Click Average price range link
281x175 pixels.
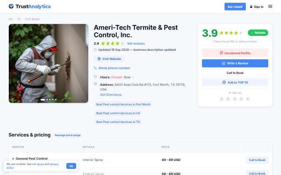click(68, 135)
